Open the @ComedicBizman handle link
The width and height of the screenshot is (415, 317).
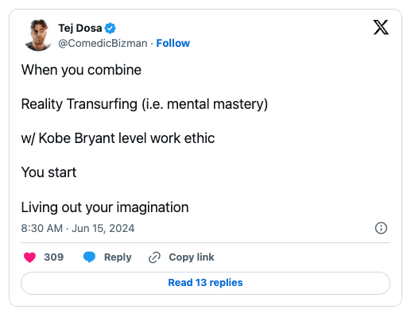coord(103,43)
